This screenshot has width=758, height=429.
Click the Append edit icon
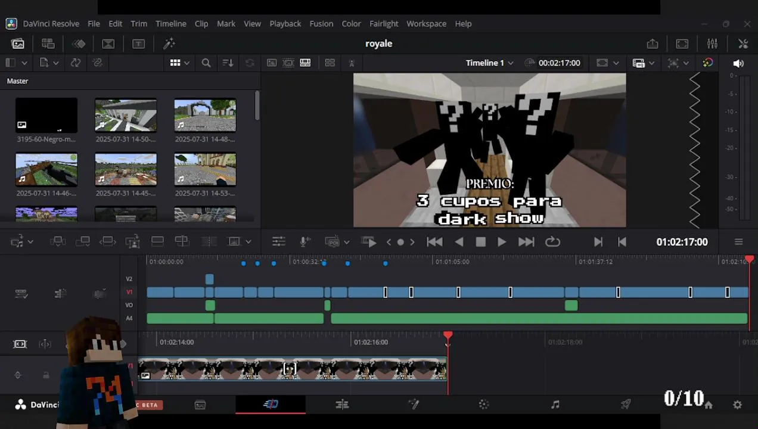(x=83, y=241)
